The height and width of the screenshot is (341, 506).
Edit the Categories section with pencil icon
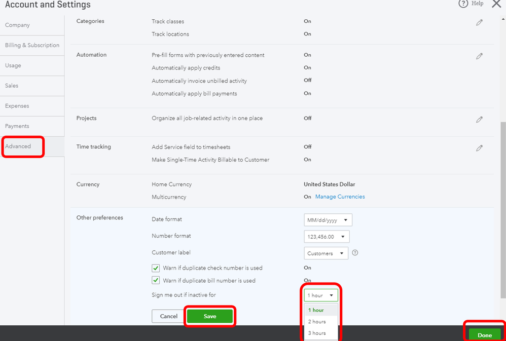coord(479,23)
